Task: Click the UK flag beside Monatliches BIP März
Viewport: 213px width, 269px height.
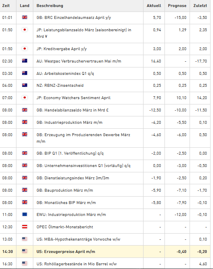Action: [x=25, y=202]
